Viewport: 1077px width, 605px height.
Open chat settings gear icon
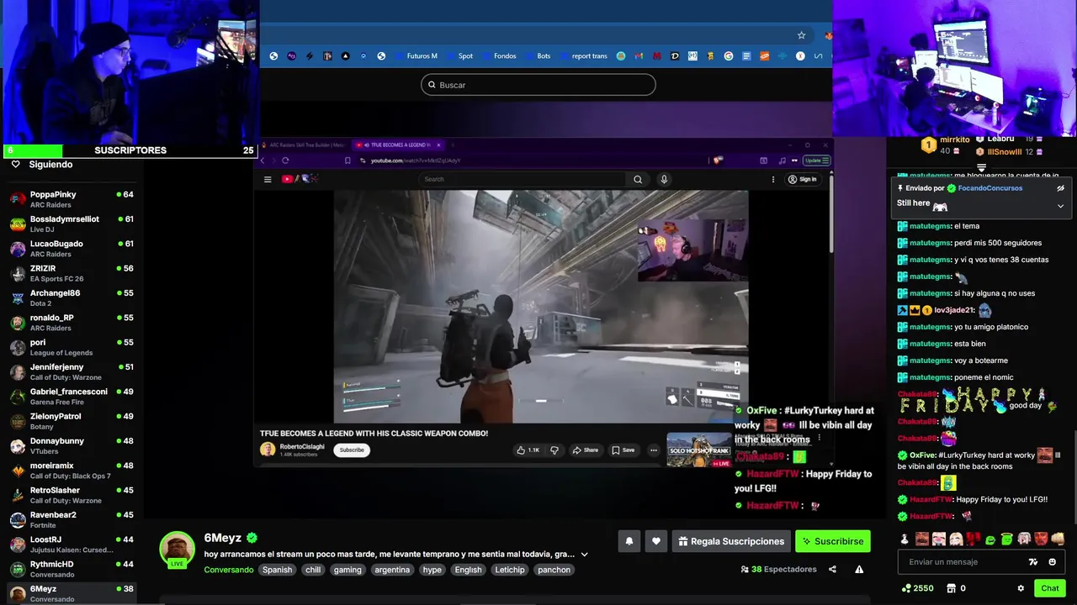1021,588
